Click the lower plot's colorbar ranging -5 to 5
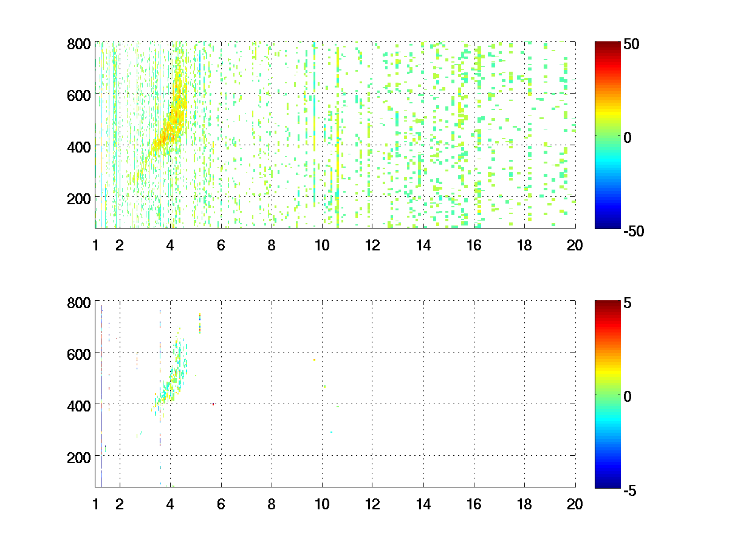The width and height of the screenshot is (729, 547). [607, 394]
